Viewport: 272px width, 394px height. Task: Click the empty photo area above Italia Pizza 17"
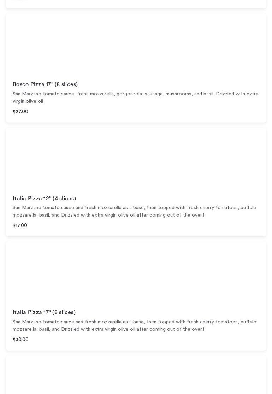point(136,274)
